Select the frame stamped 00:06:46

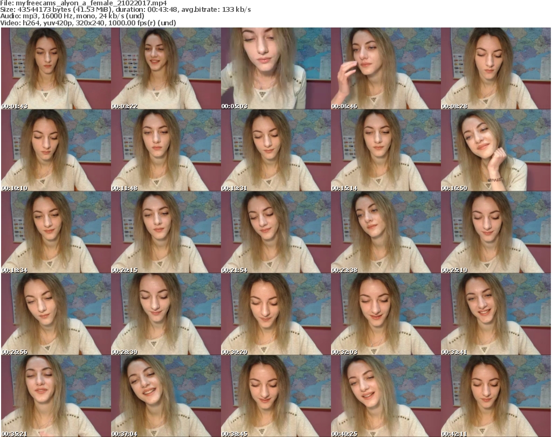pyautogui.click(x=386, y=68)
